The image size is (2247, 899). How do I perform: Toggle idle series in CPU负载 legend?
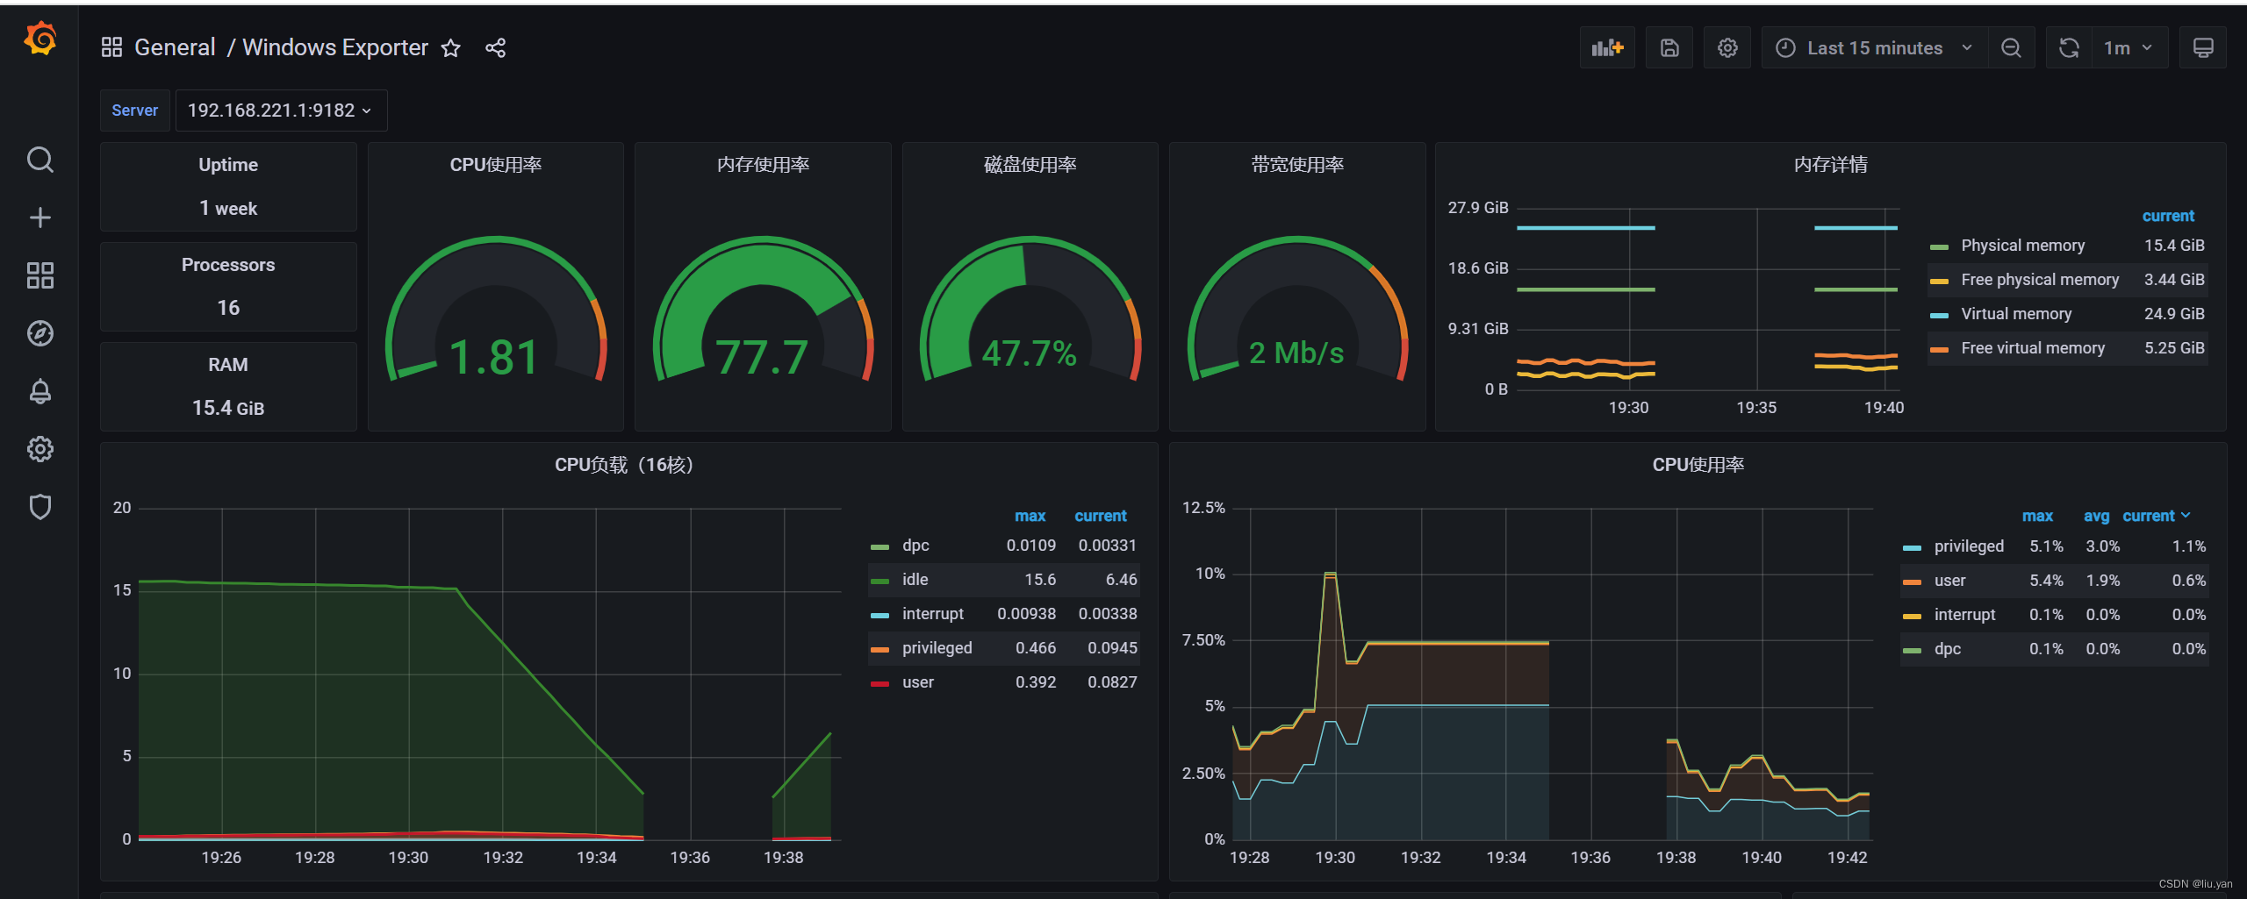pyautogui.click(x=915, y=580)
